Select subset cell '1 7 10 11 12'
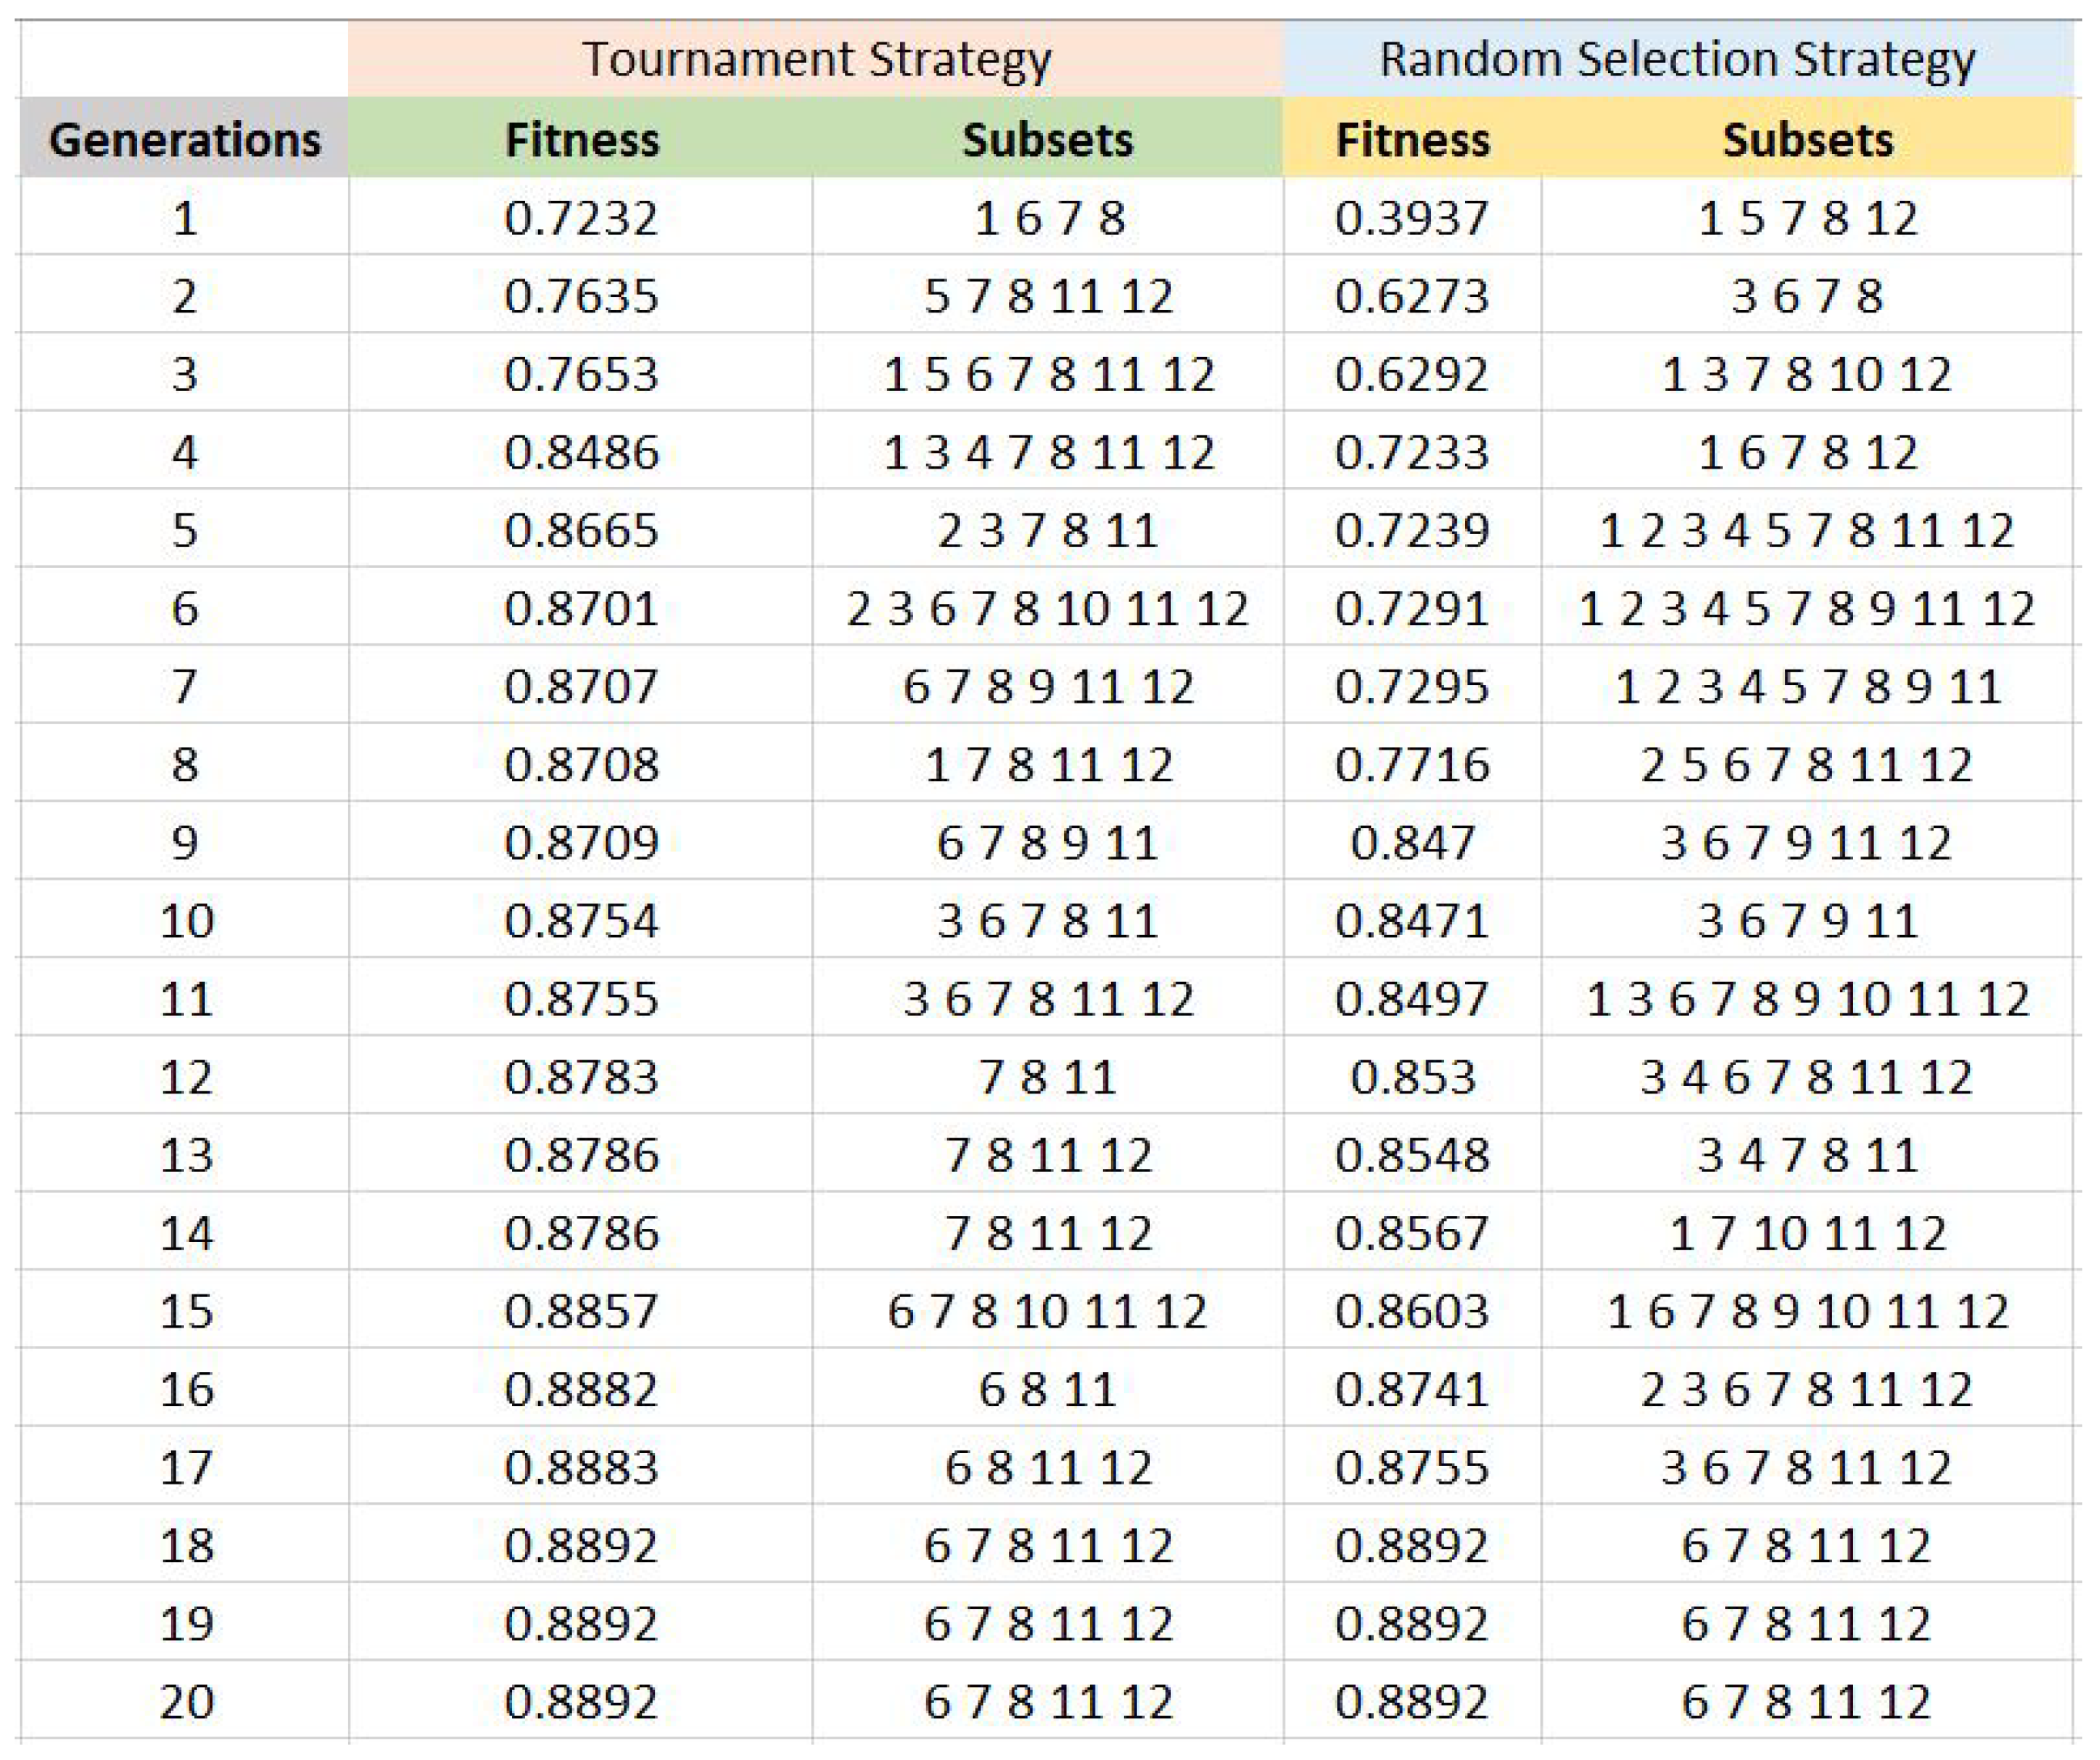Viewport: 2100px width, 1760px height. [x=1807, y=1234]
